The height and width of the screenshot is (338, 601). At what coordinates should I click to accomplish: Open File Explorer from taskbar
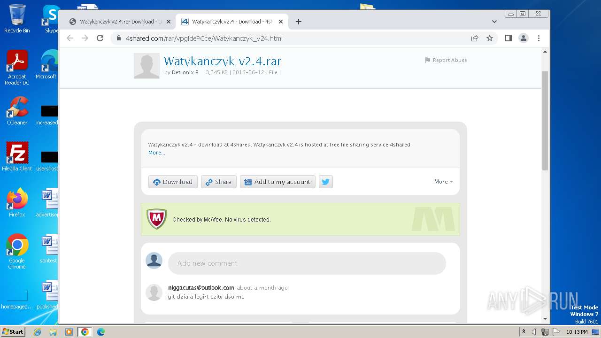pyautogui.click(x=53, y=332)
